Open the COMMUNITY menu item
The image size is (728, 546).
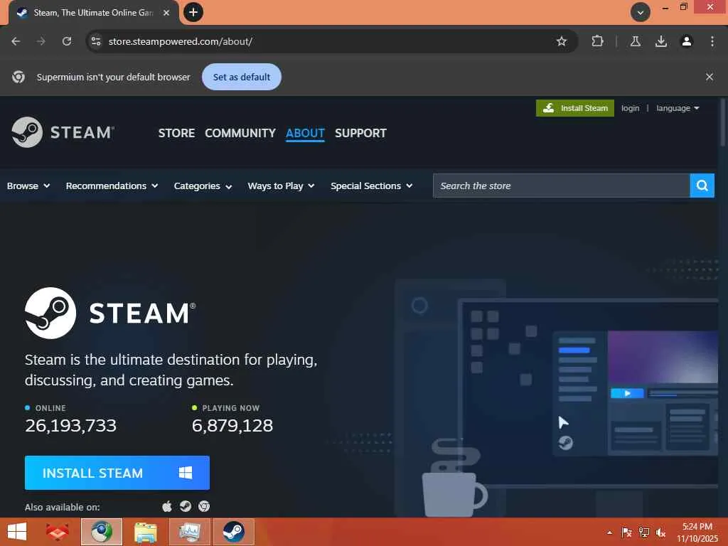(x=240, y=133)
